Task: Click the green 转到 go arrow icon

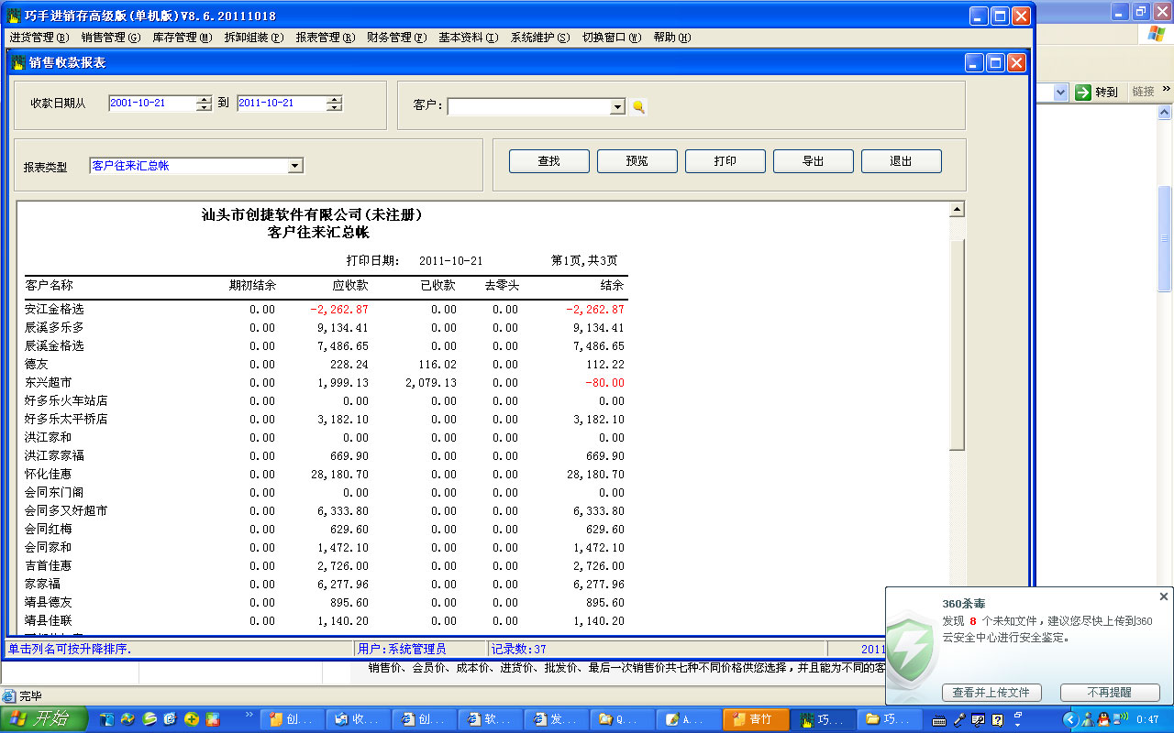Action: (1083, 92)
